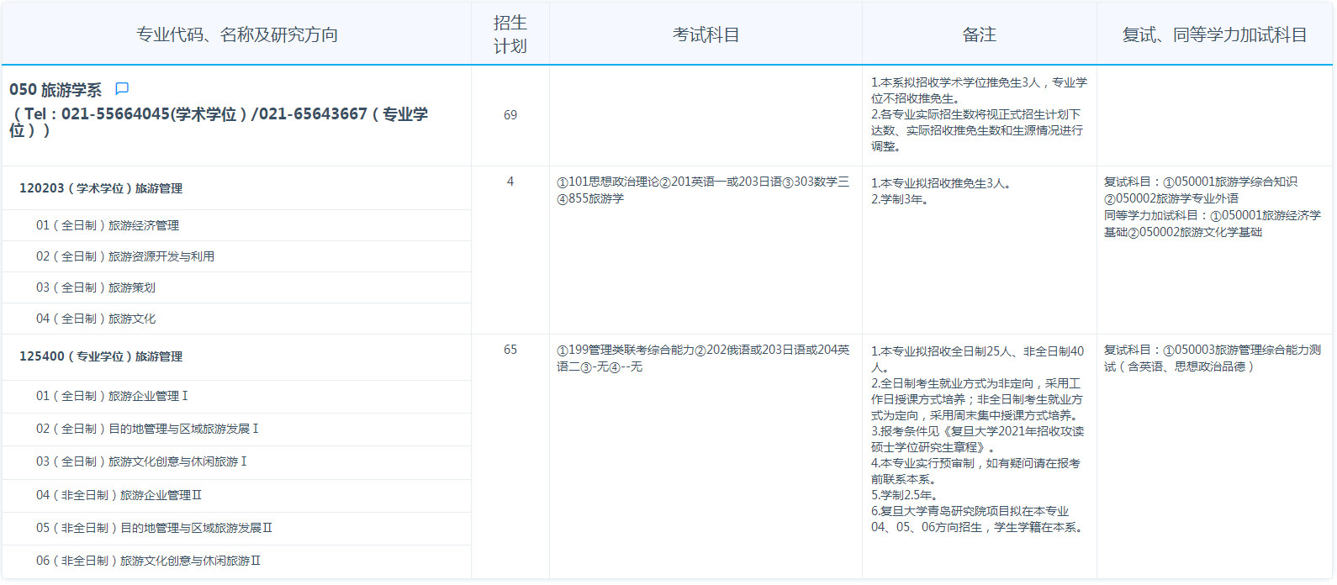This screenshot has width=1337, height=585.
Task: Click the 招生计划 column header
Action: point(510,34)
